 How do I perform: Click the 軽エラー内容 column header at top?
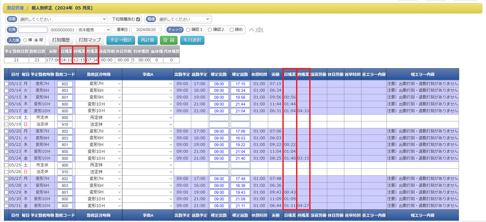click(x=423, y=74)
